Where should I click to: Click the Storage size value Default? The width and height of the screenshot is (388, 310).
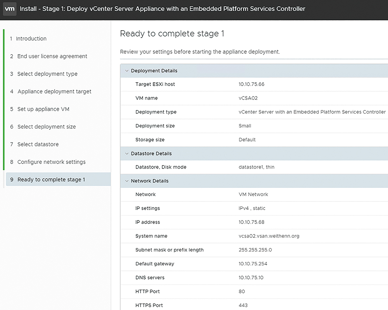point(247,139)
